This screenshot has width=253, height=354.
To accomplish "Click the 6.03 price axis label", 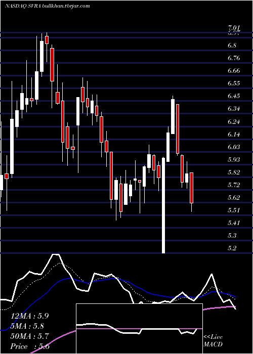I will [x=234, y=147].
